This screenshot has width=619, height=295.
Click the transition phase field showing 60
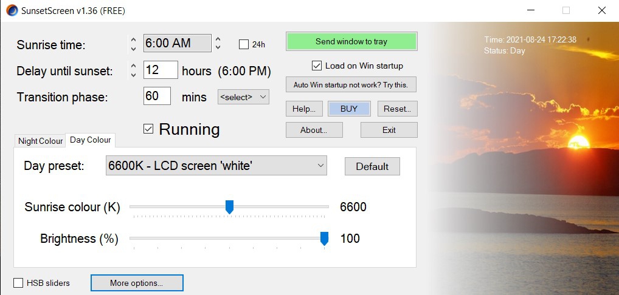click(157, 96)
